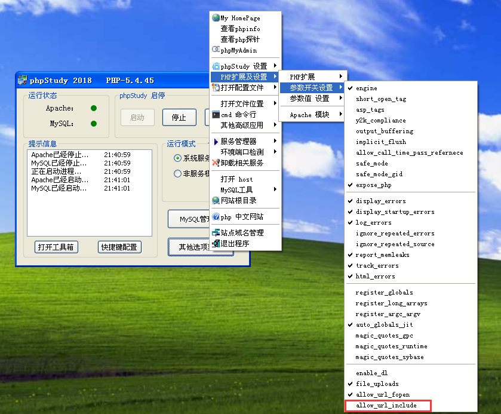Toggle display_errors in the parameter list
The height and width of the screenshot is (414, 501).
coord(411,201)
